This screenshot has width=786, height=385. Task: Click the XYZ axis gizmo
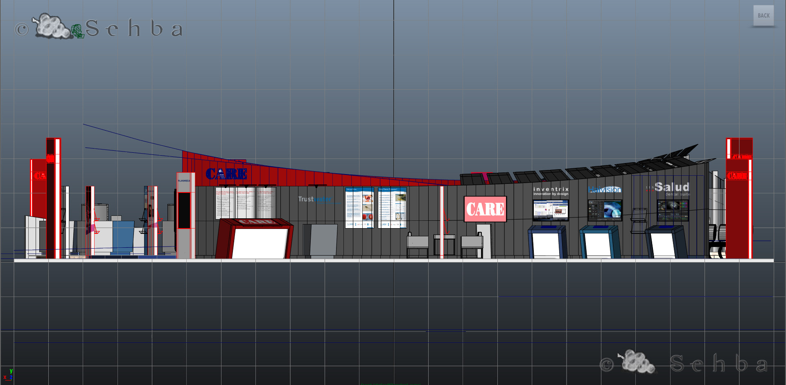click(8, 375)
